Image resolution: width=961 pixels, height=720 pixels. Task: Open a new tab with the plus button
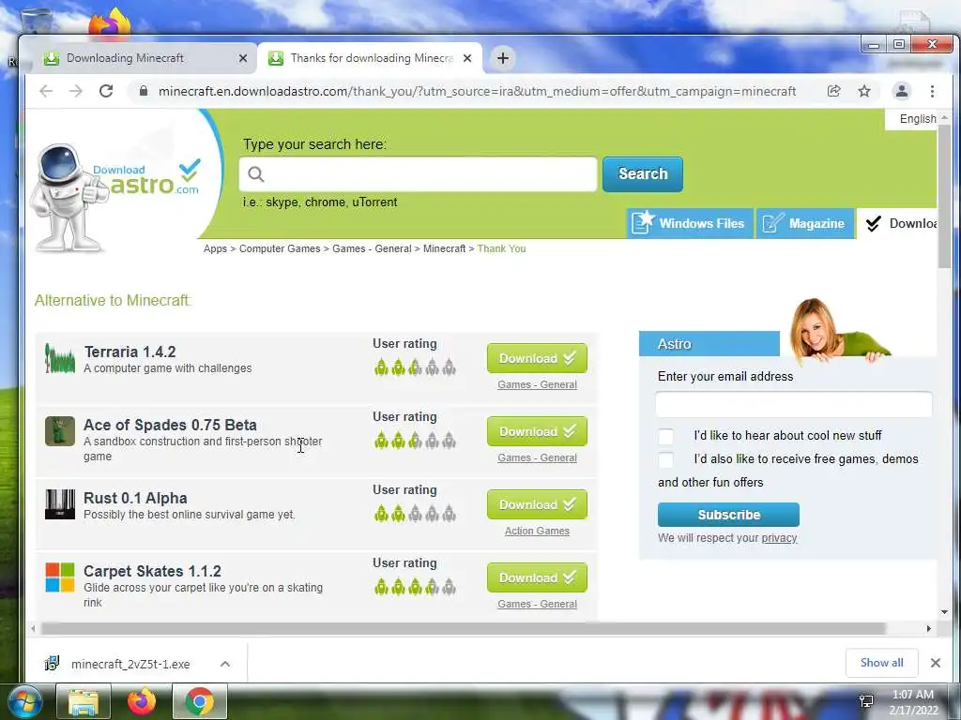(x=503, y=58)
